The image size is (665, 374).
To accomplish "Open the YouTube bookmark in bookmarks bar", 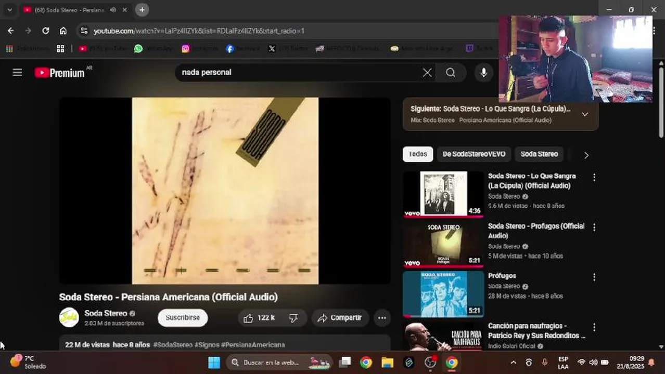I will coord(103,48).
